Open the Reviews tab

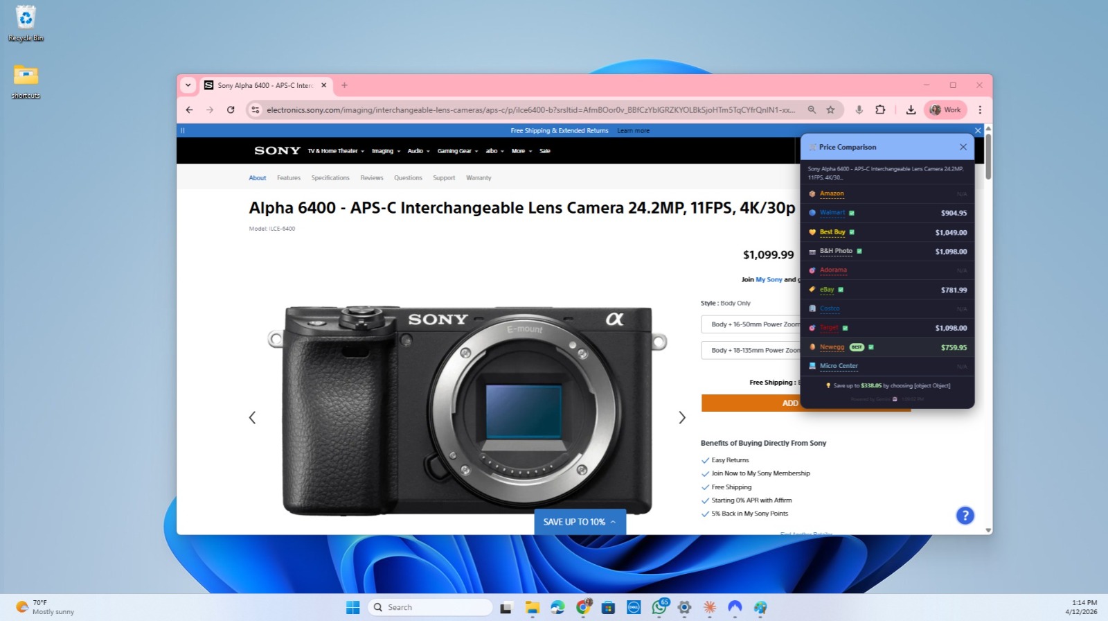371,178
